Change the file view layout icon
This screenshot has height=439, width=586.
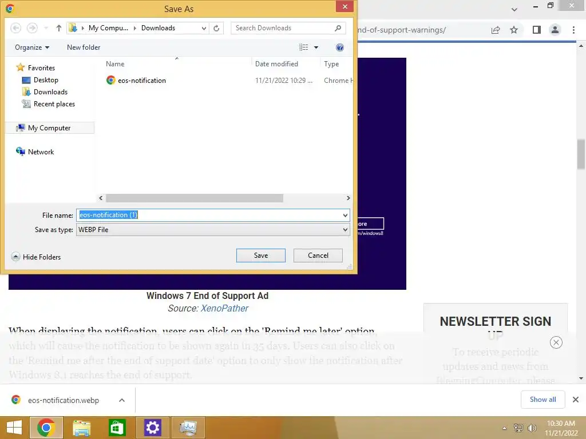303,47
